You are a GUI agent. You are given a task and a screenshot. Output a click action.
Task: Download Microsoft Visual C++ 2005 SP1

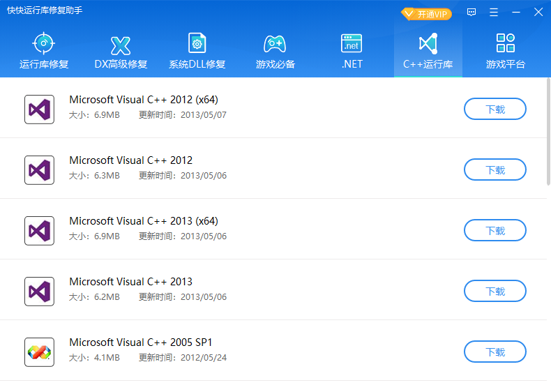point(495,352)
